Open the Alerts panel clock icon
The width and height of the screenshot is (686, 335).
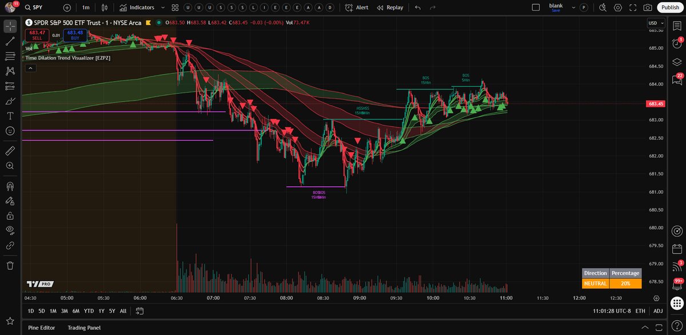pyautogui.click(x=677, y=43)
